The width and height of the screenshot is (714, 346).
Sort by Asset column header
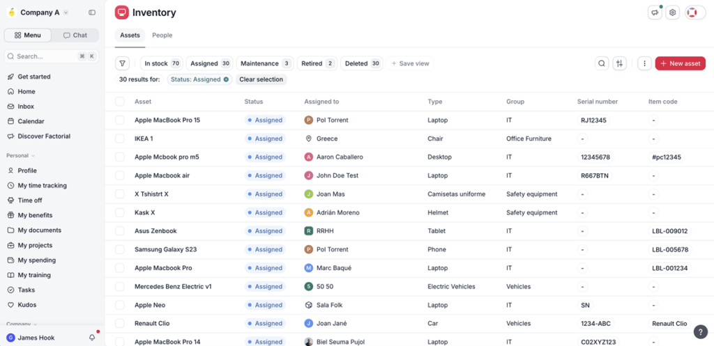tap(143, 102)
